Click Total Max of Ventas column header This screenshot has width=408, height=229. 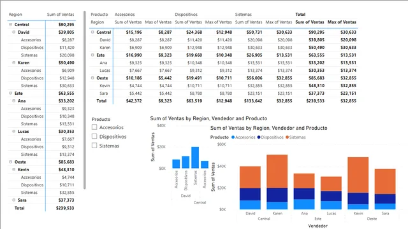pos(342,22)
